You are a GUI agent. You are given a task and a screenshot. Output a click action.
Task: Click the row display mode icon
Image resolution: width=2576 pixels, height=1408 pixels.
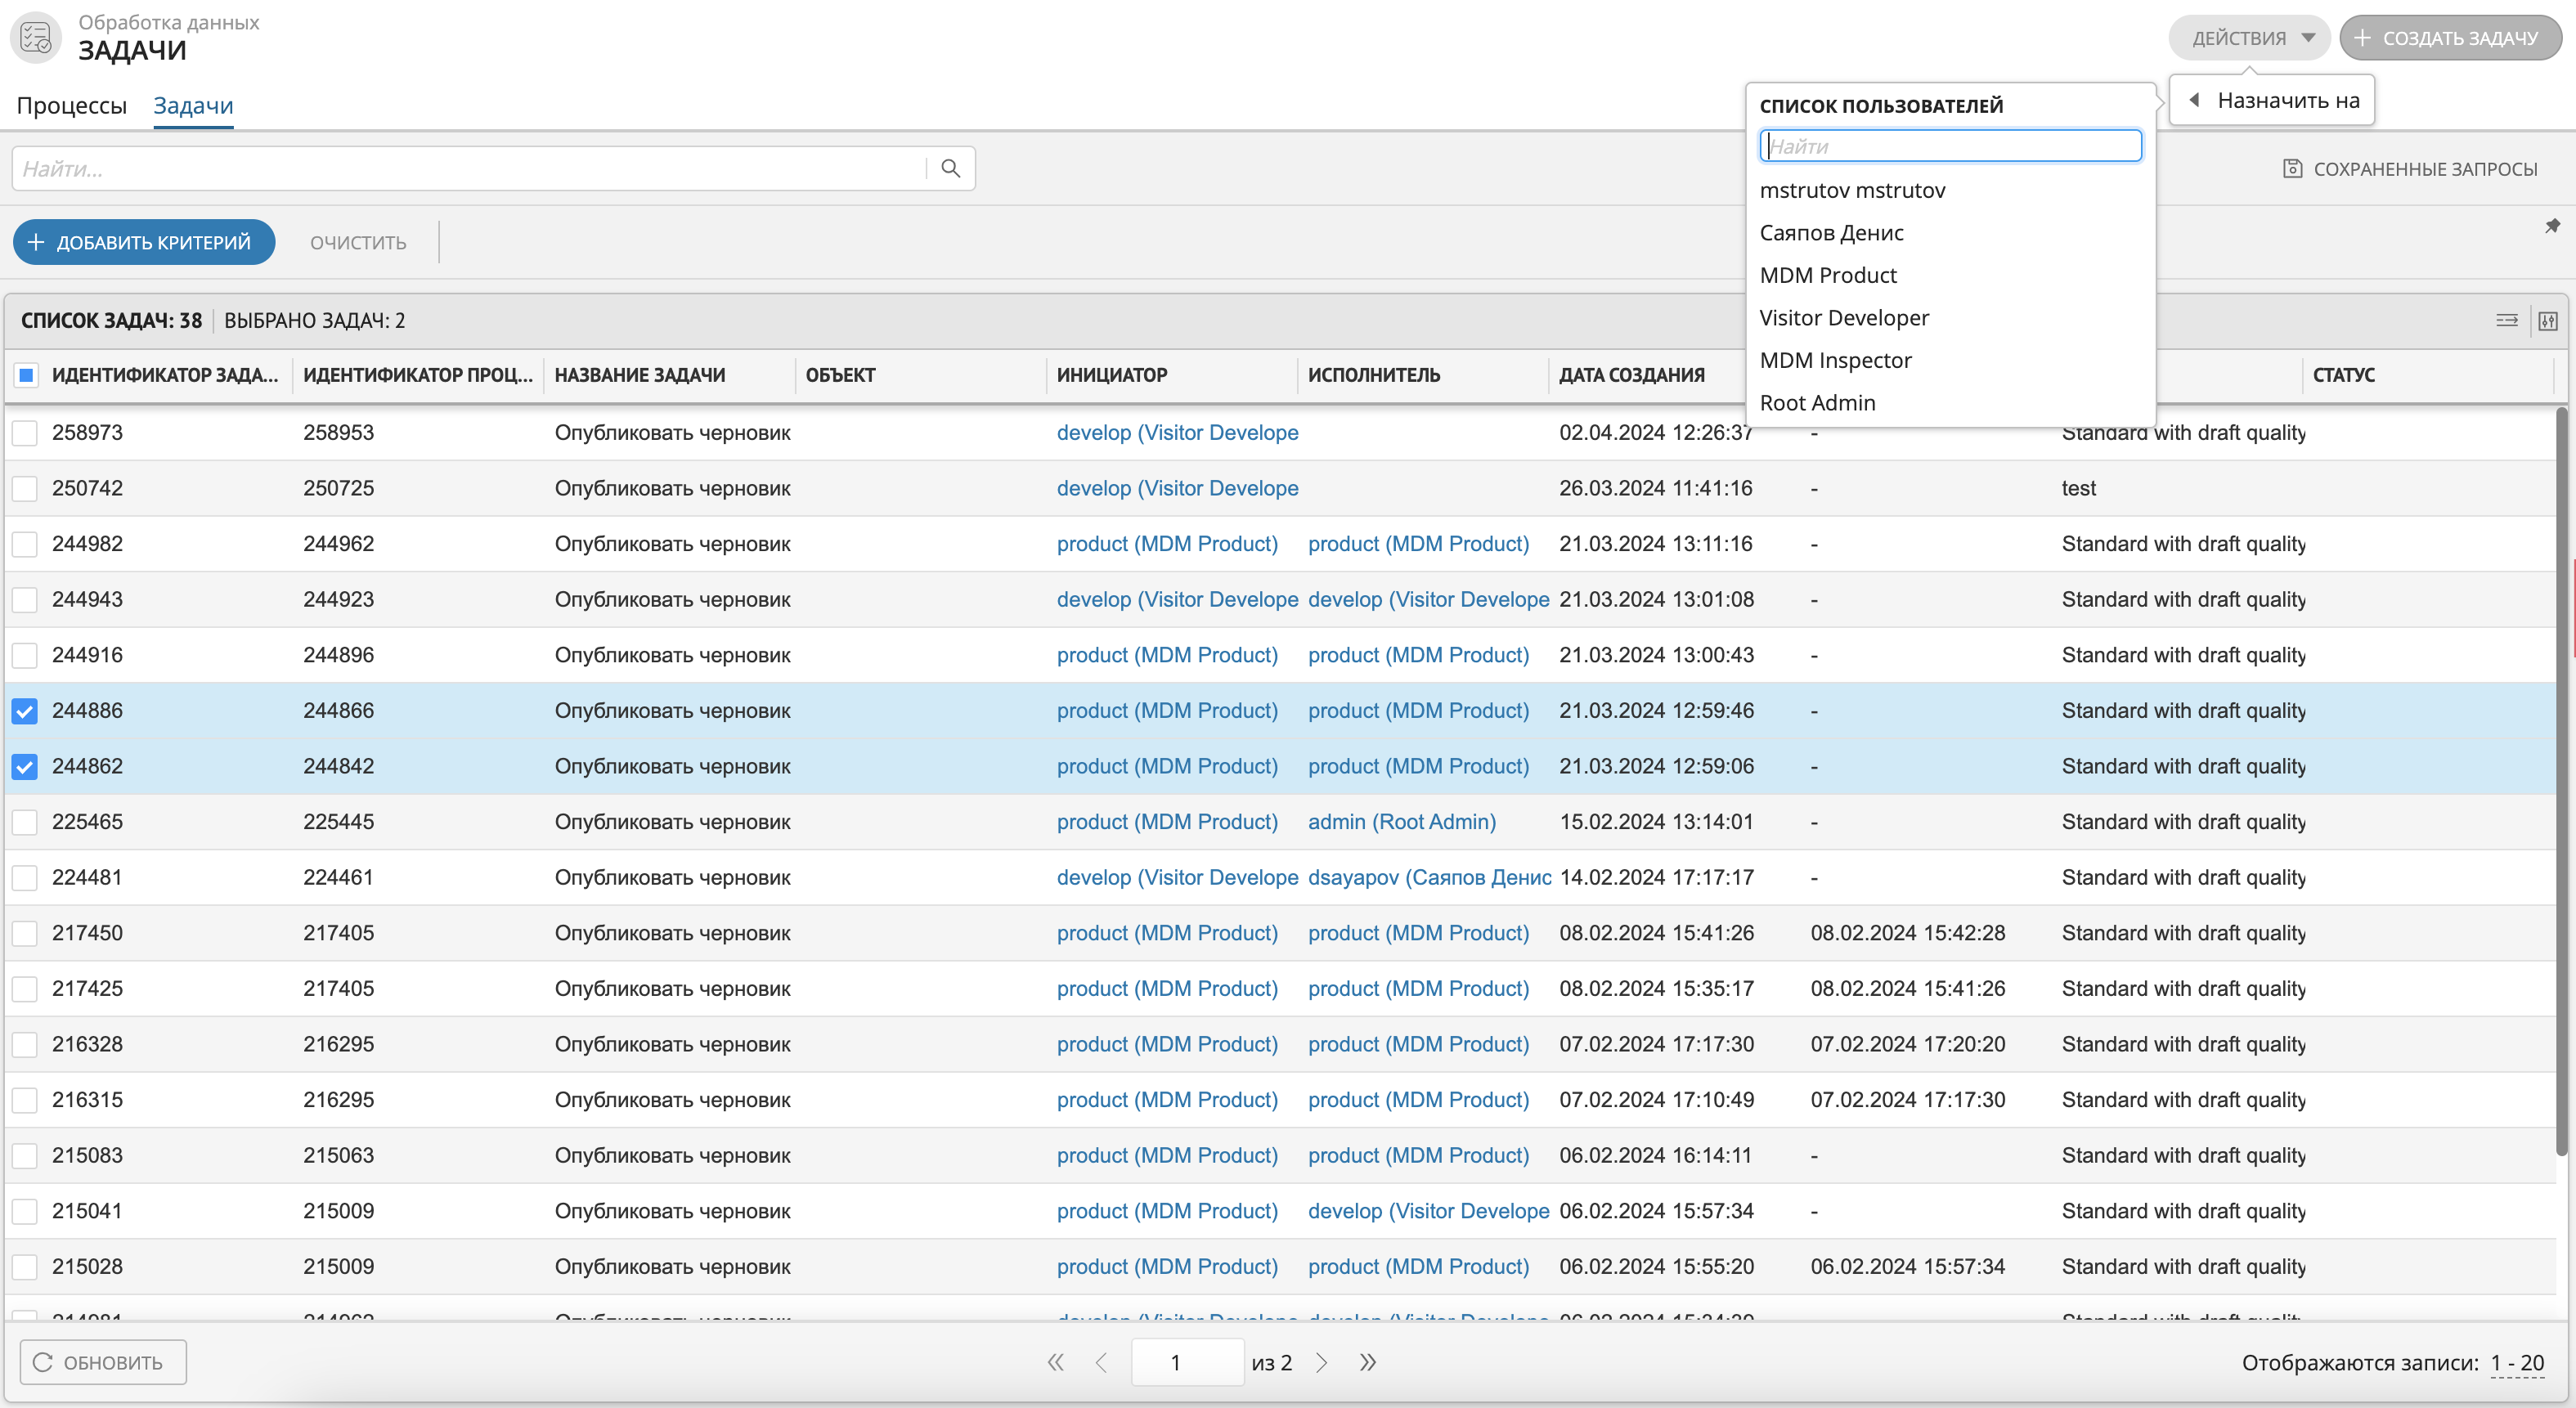(2506, 321)
